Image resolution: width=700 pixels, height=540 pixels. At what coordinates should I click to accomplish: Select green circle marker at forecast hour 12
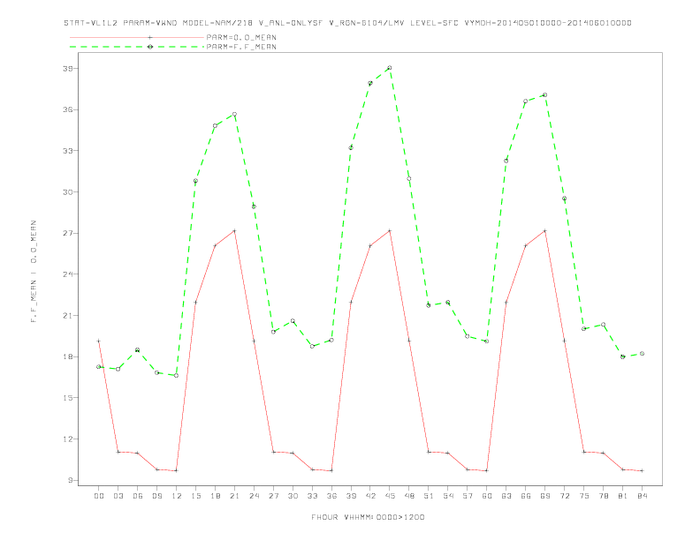177,376
